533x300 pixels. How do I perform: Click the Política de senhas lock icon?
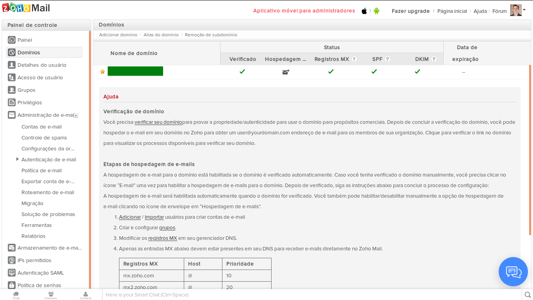[x=12, y=285]
